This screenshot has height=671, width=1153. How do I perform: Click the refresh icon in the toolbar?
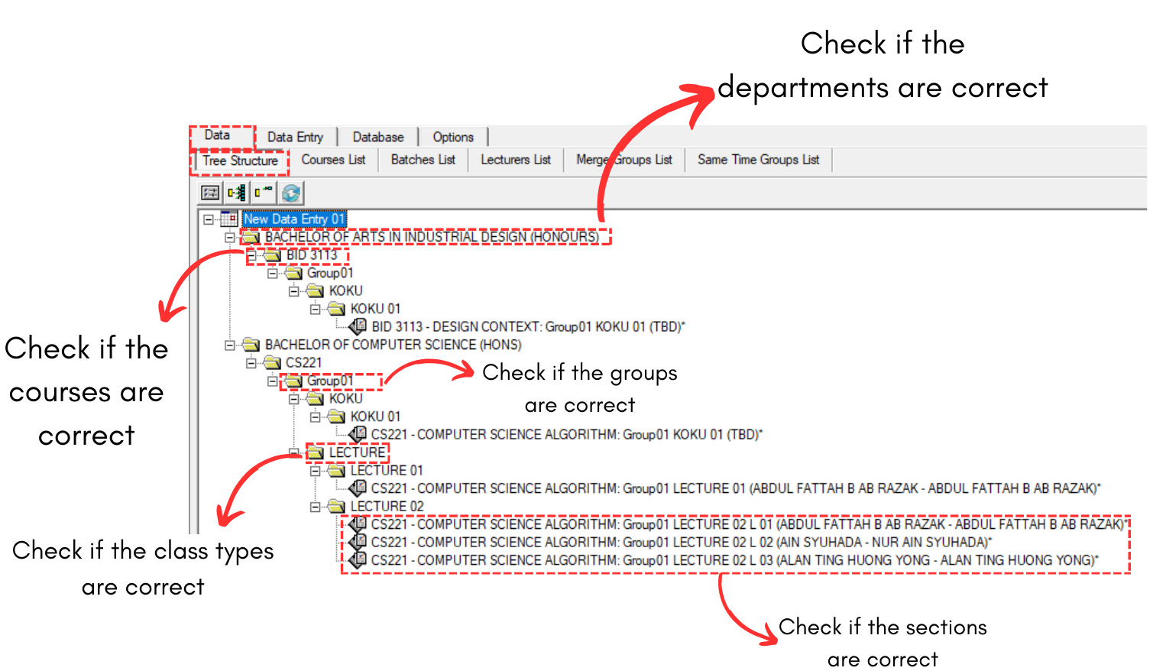point(291,193)
